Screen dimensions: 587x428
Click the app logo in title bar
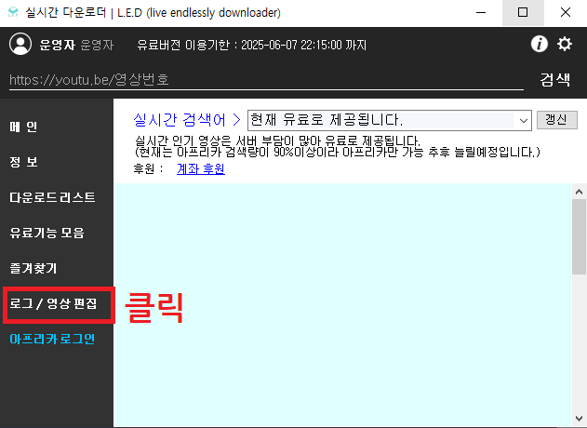(13, 12)
